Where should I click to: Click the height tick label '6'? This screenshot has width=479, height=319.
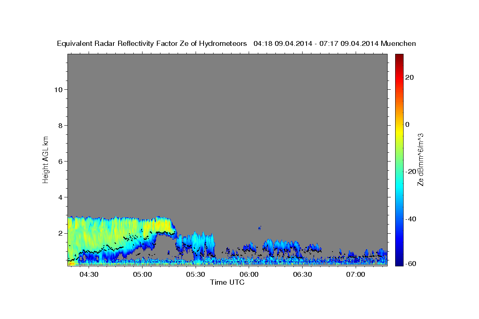61,161
